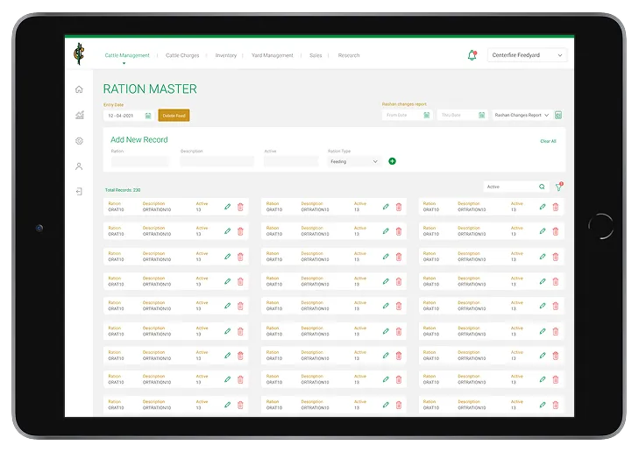The height and width of the screenshot is (452, 639).
Task: Open the analytics chart sidebar icon
Action: (x=79, y=115)
